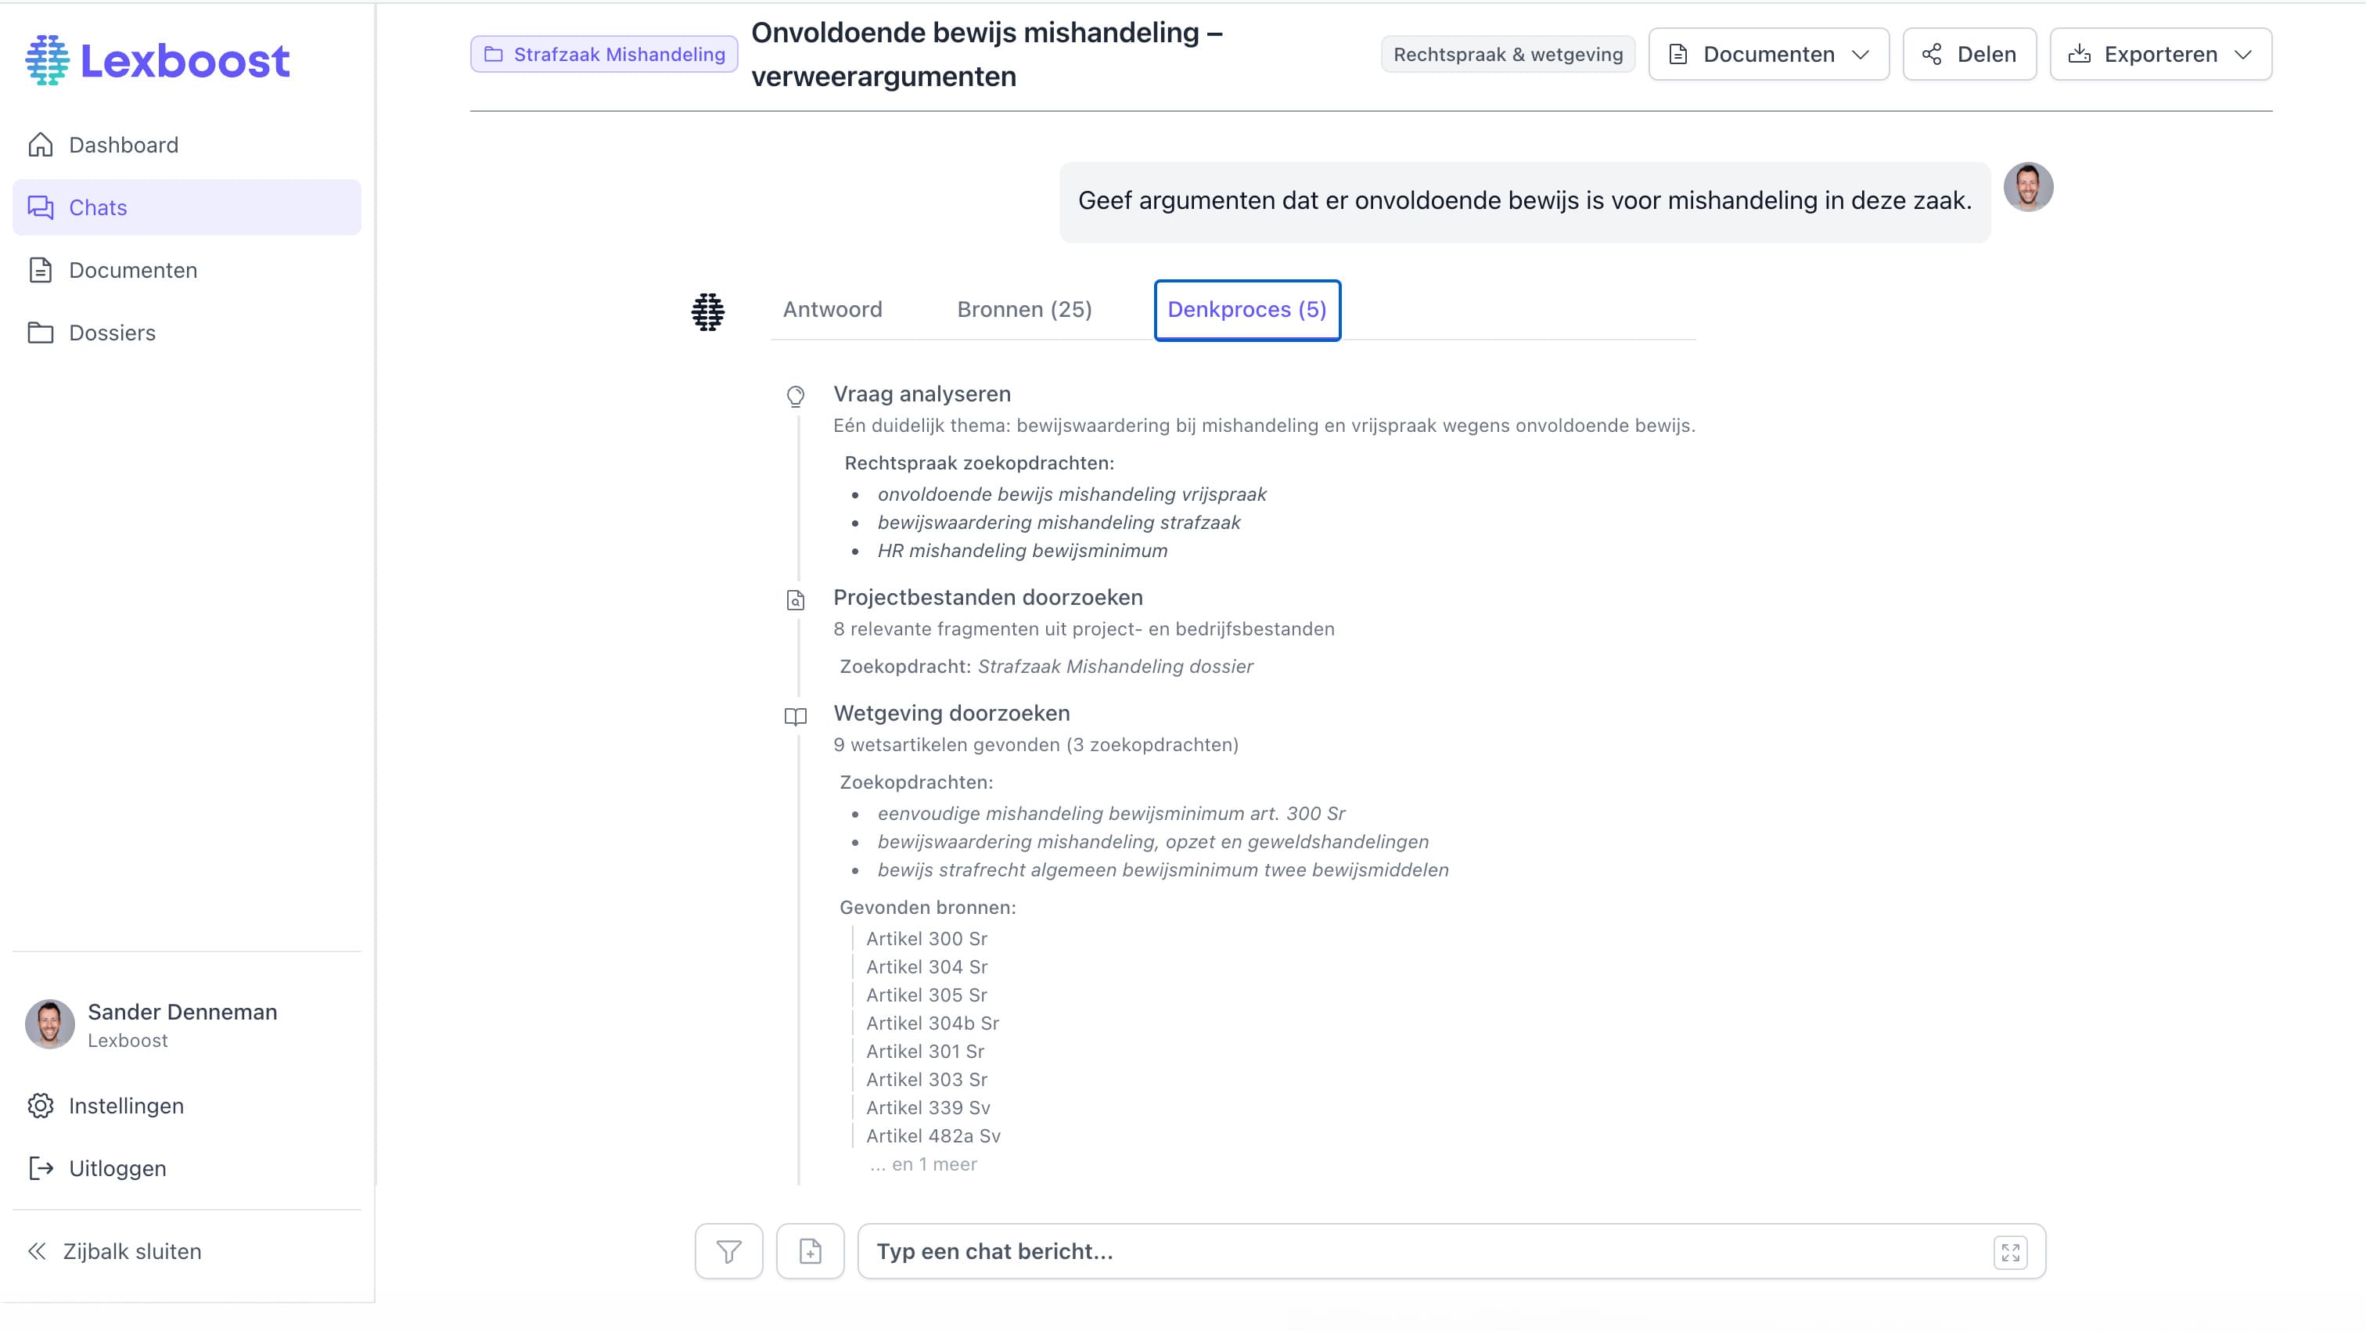Click Uitloggen in the sidebar

point(117,1167)
